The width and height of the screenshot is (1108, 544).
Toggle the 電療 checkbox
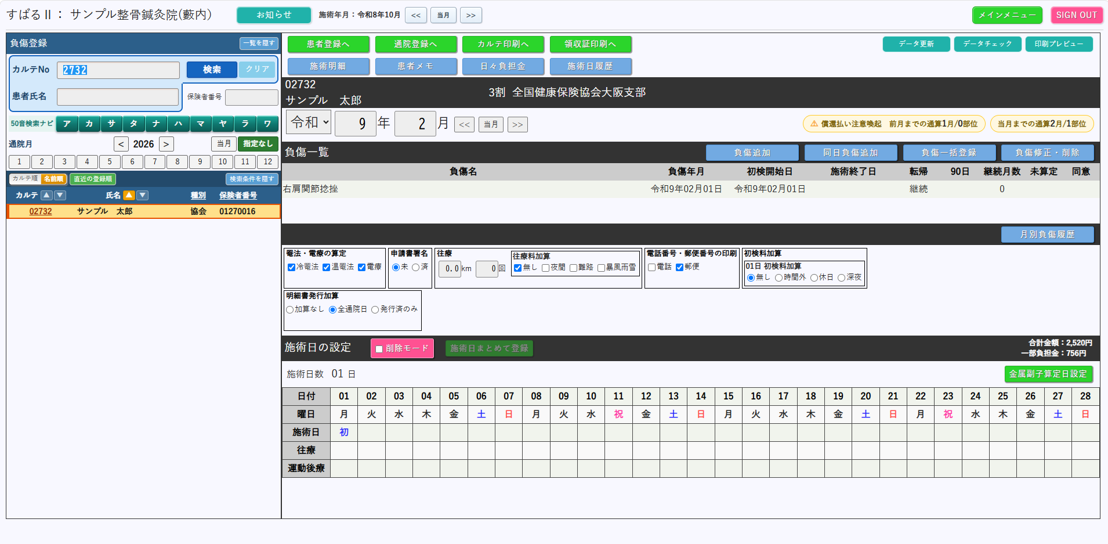361,268
